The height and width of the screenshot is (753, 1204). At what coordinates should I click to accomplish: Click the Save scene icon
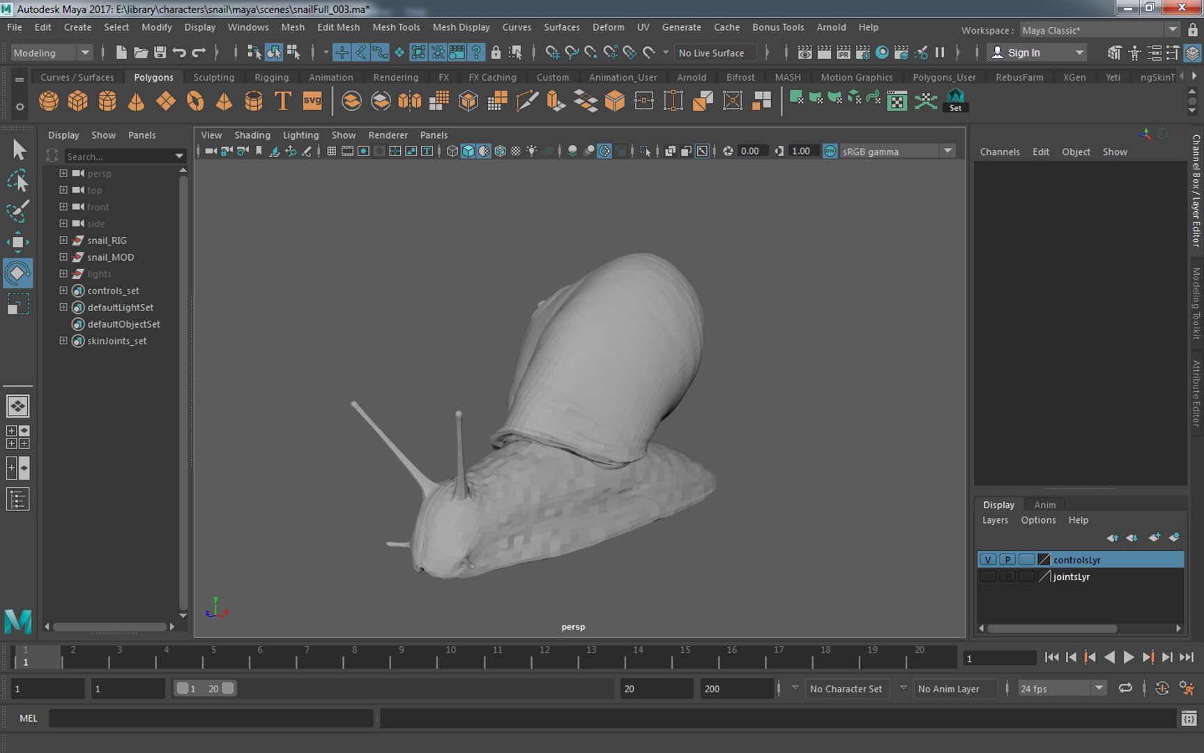point(160,52)
